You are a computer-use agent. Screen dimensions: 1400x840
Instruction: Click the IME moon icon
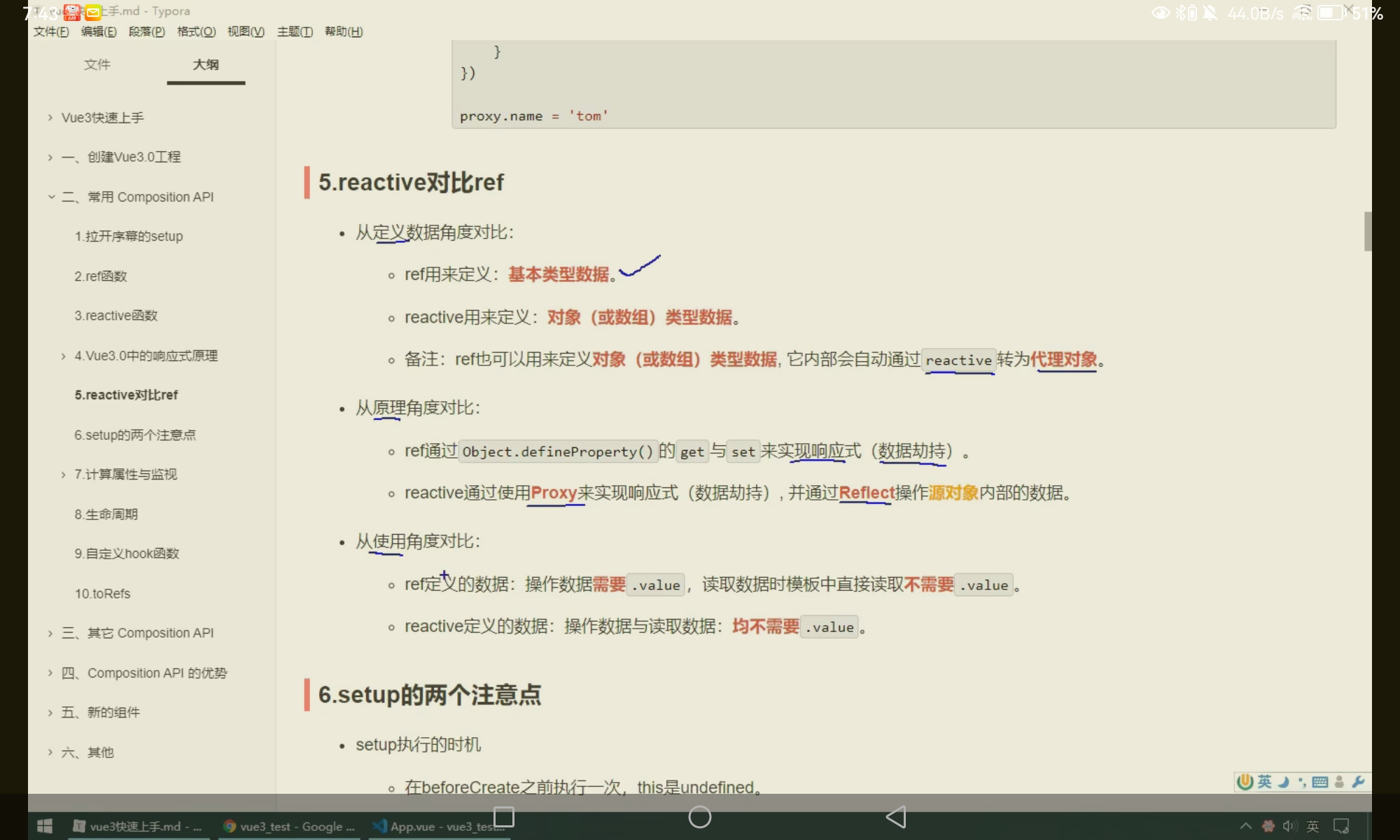(1284, 782)
